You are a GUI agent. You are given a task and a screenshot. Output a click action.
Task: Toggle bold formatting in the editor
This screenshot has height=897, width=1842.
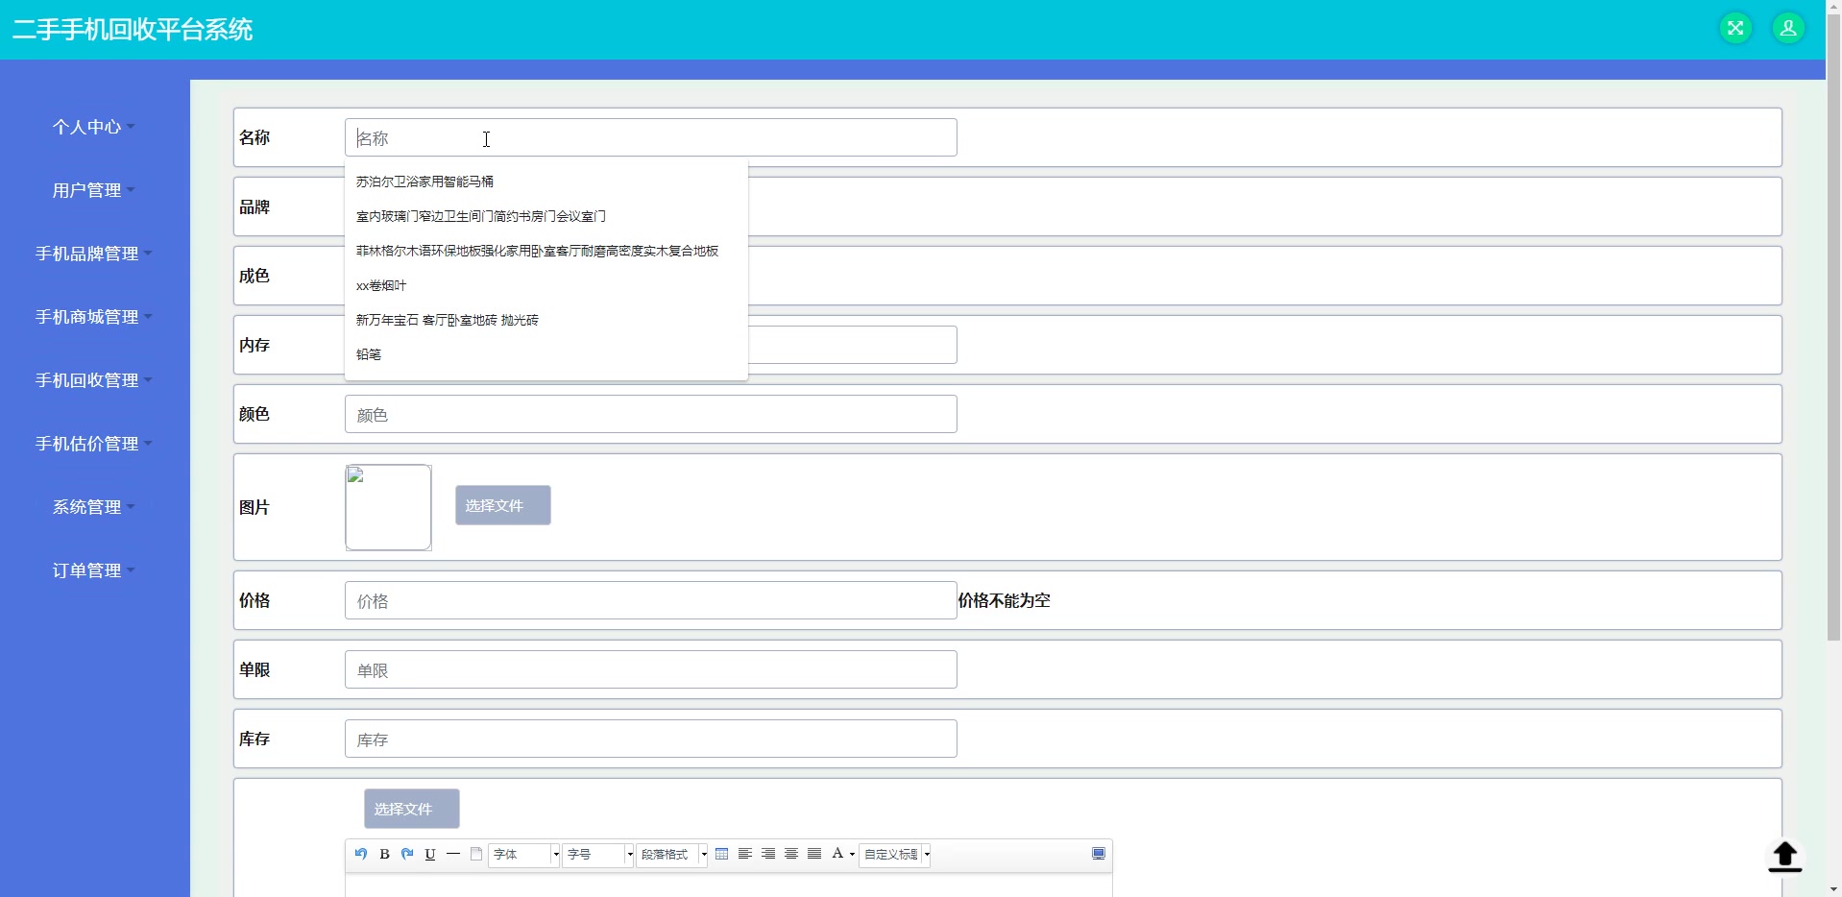click(384, 854)
